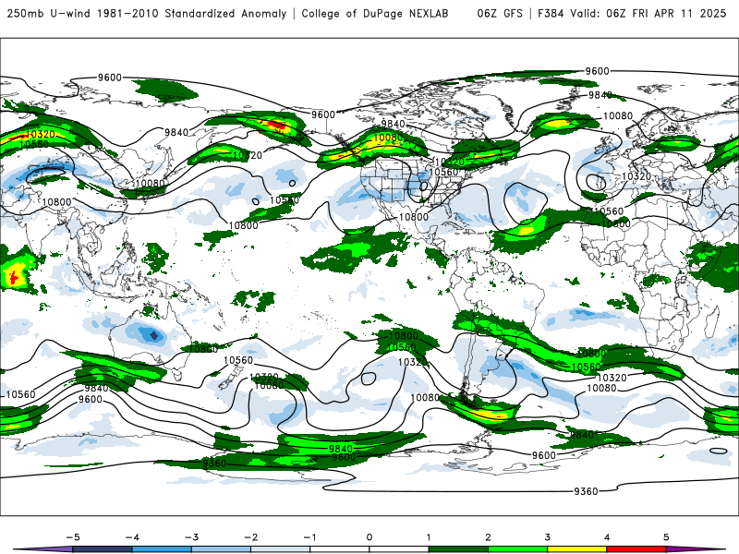Click the title text '250mb U-wind 1981-2010 Standardized Anomaly'
This screenshot has width=739, height=554.
[147, 14]
